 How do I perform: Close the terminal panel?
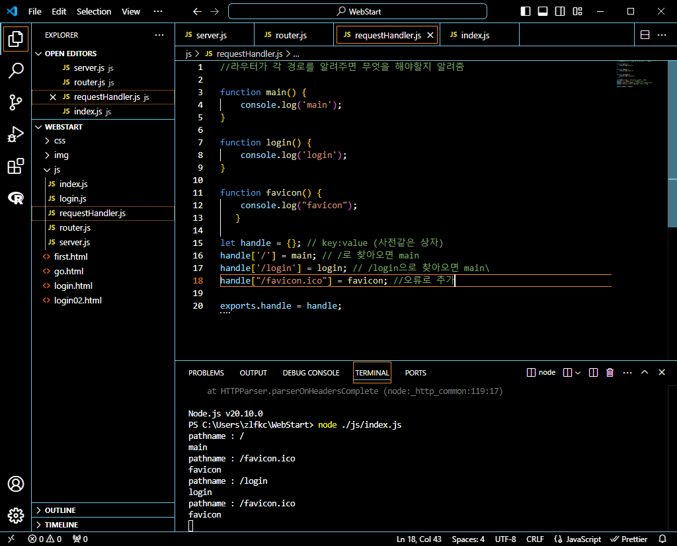(x=661, y=373)
